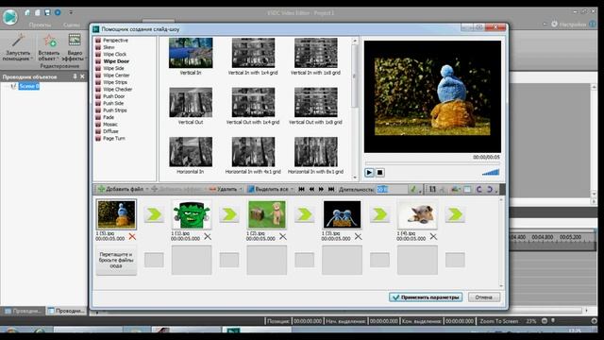Screen dimensions: 604x340
Task: Play the slideshow preview
Action: 369,172
